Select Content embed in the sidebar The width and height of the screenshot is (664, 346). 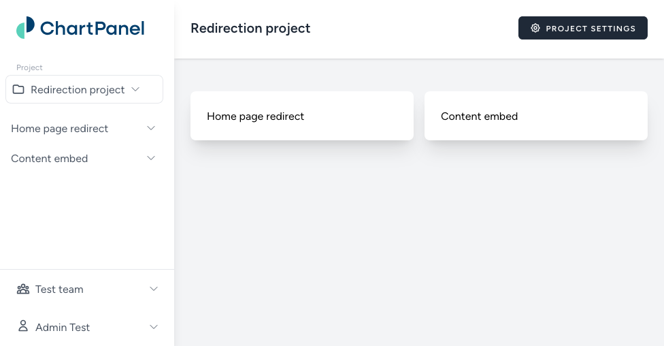pos(50,159)
